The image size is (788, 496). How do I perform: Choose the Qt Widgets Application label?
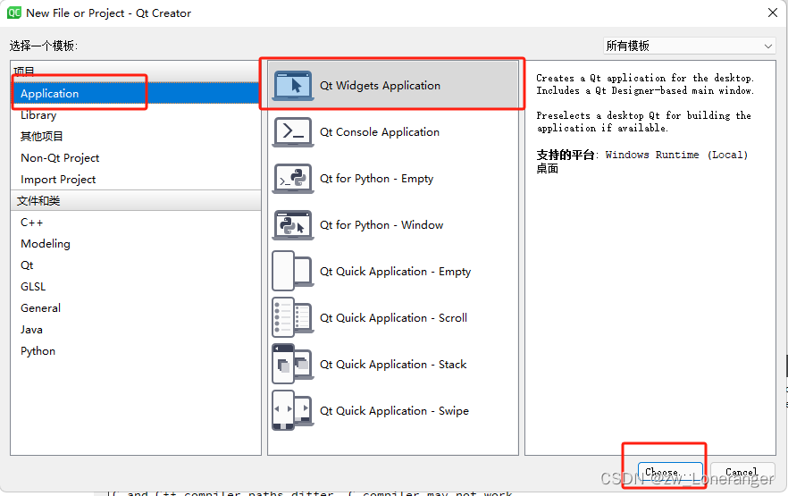click(380, 86)
